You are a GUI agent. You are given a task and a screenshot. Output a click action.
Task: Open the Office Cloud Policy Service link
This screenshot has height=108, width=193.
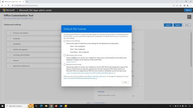(x=96, y=76)
